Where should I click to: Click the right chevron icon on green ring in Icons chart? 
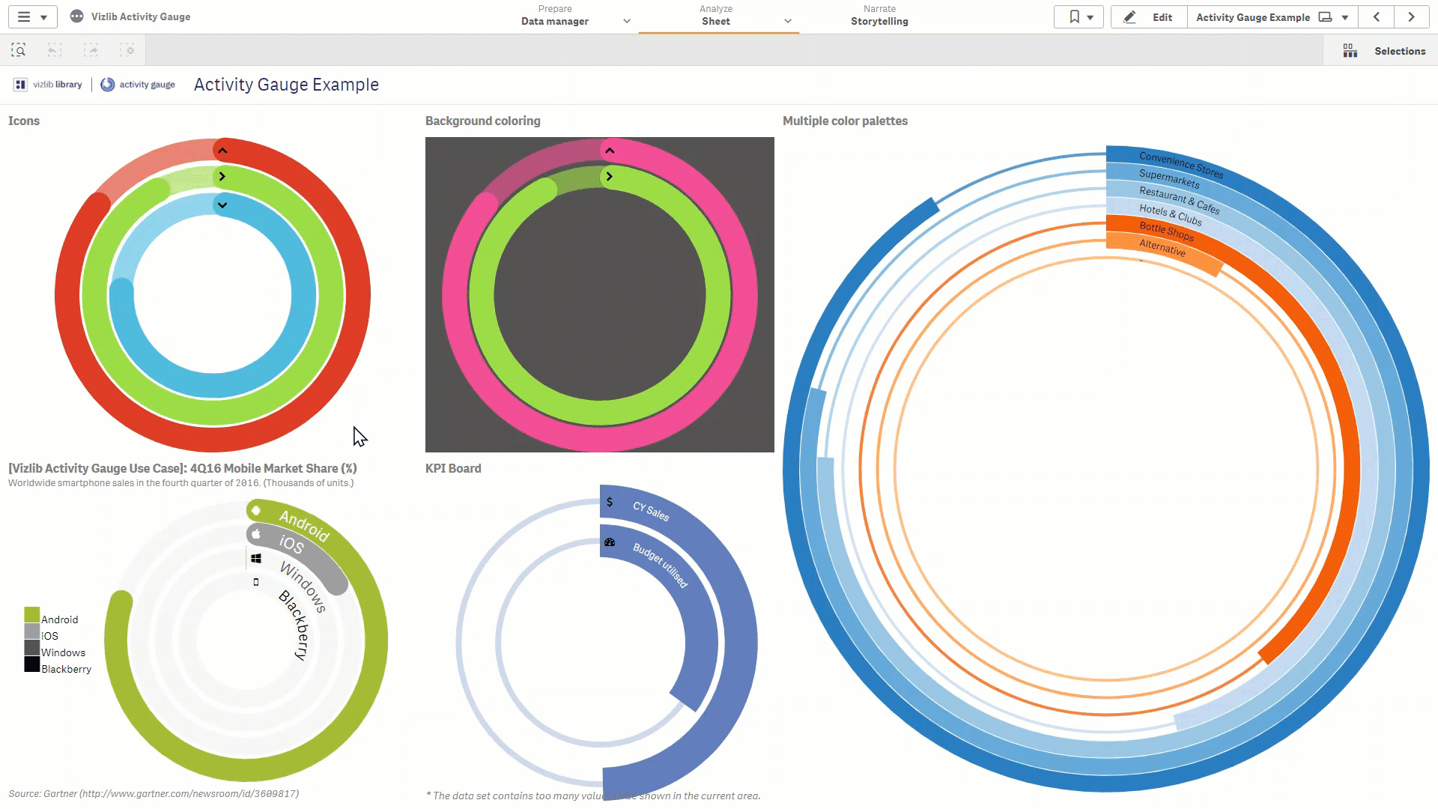pos(222,177)
